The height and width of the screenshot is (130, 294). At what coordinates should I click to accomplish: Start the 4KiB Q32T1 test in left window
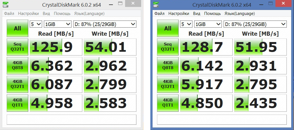tap(17, 84)
